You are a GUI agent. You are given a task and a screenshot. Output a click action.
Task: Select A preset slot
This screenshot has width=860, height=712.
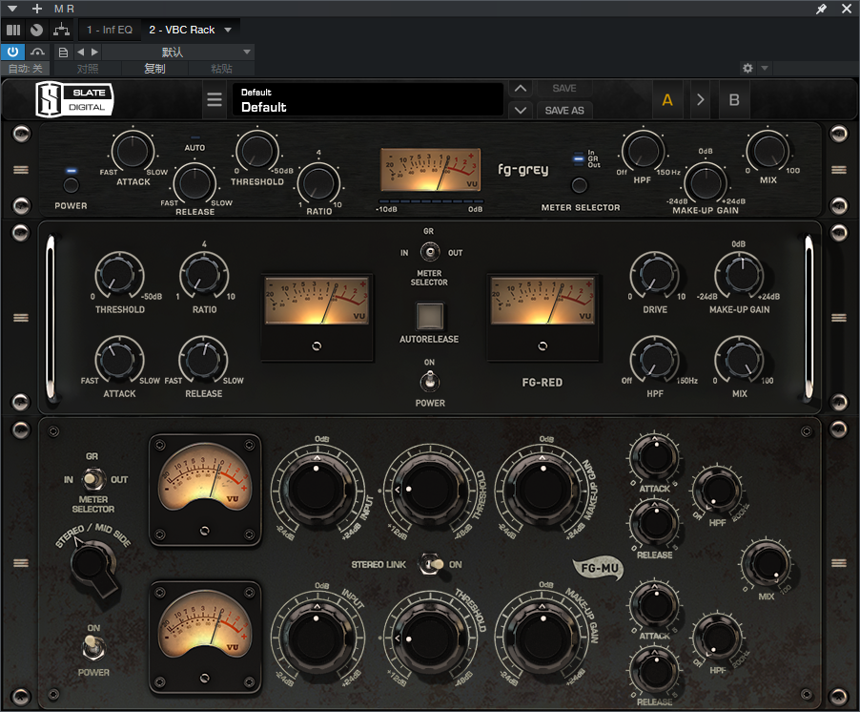click(667, 99)
